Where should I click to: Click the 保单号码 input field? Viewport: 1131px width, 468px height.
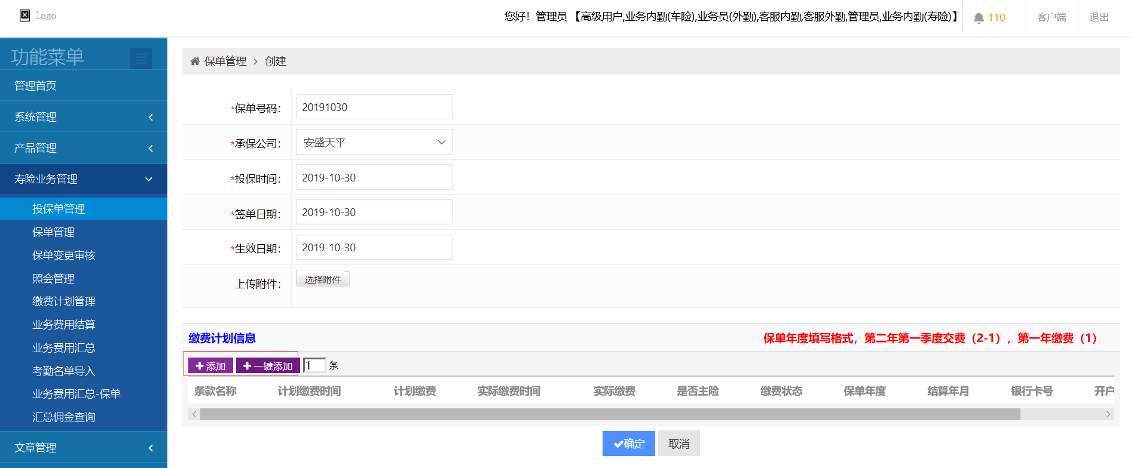[374, 107]
